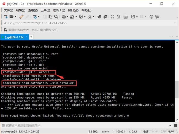
Task: Click the 21,1 cursor position status
Action: pyautogui.click(x=133, y=132)
